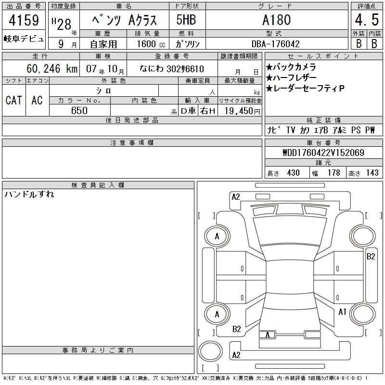Click the 検査員記入欄 header
Viewport: 385px width, 385px height.
[x=98, y=185]
